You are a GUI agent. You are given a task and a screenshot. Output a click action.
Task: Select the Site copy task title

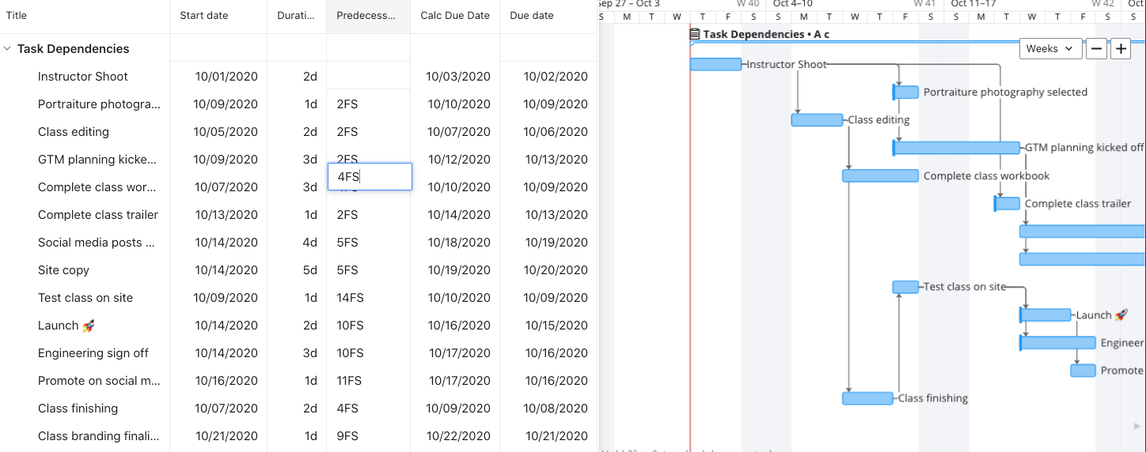click(63, 270)
